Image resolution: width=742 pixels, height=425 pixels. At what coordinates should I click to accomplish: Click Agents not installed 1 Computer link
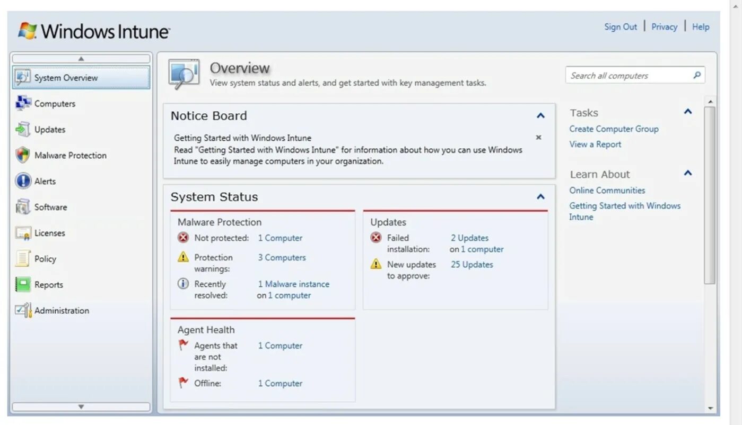(x=280, y=346)
